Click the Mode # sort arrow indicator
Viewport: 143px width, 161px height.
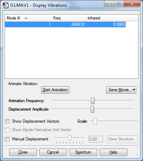26,18
